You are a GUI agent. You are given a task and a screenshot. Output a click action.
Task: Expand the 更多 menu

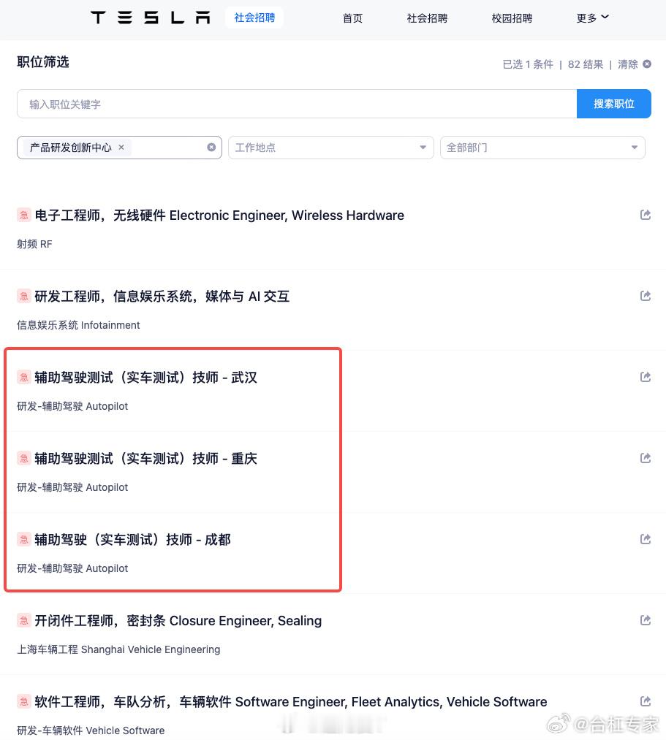pos(592,18)
